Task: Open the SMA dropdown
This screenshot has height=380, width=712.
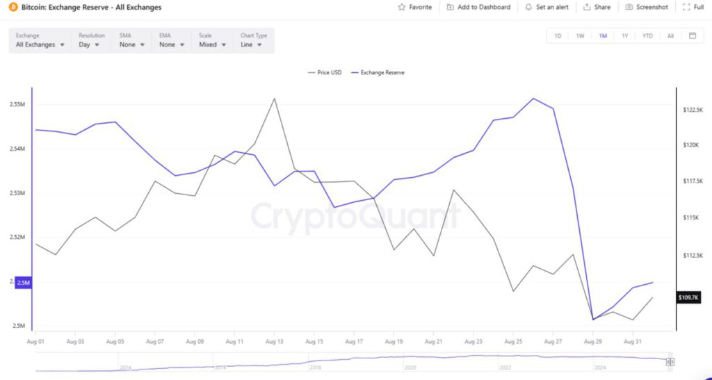Action: click(x=132, y=44)
